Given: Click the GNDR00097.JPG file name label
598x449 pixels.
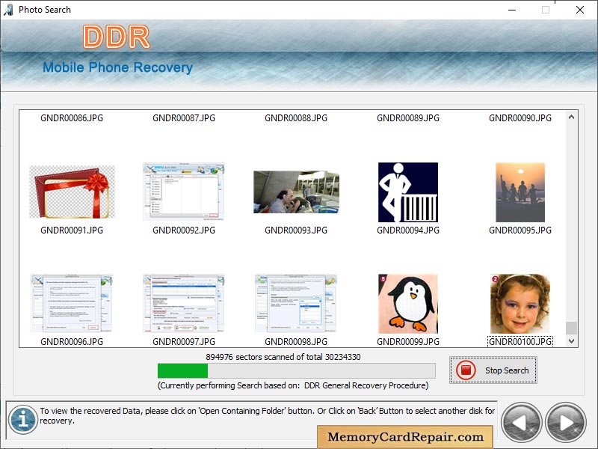Looking at the screenshot, I should 184,342.
